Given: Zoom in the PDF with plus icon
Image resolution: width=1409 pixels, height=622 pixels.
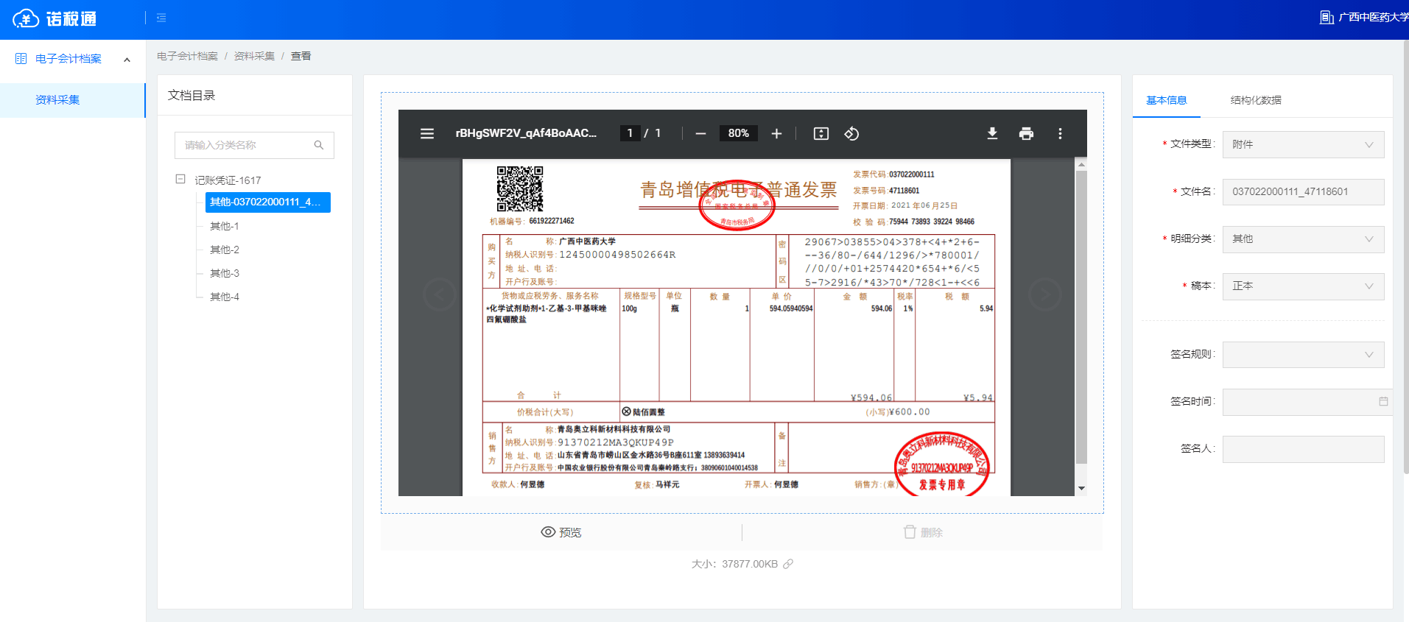Looking at the screenshot, I should (x=776, y=134).
